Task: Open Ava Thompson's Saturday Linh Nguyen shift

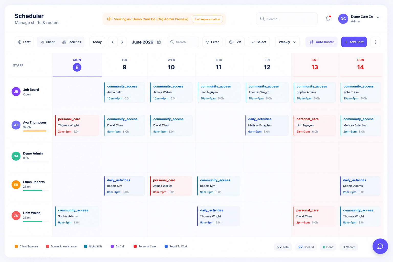Action: [x=314, y=125]
